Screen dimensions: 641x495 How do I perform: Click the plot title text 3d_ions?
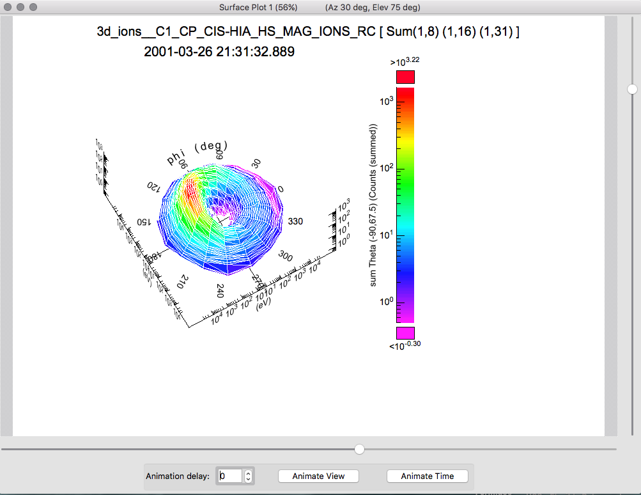[x=307, y=32]
